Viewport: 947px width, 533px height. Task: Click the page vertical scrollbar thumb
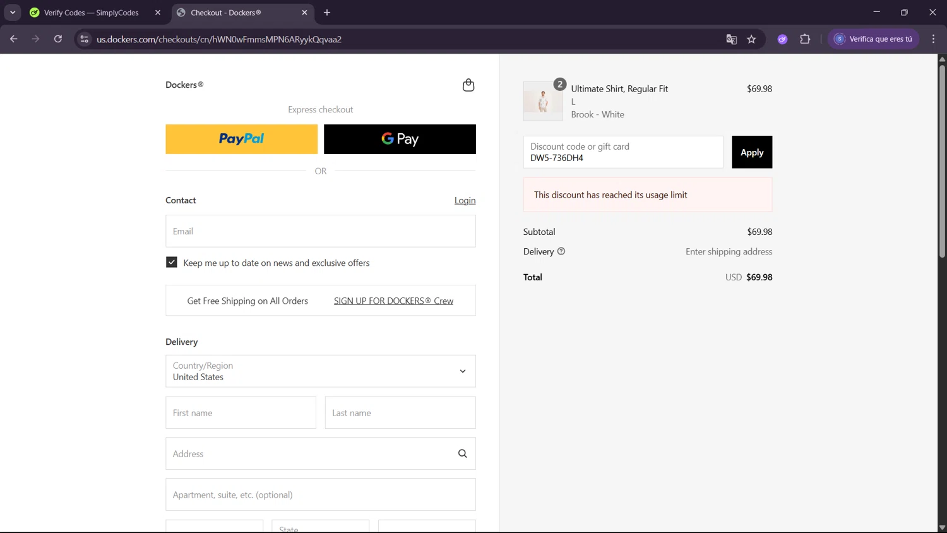(x=942, y=161)
